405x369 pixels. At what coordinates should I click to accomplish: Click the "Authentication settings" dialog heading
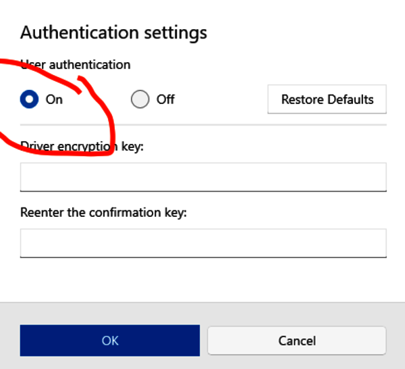(113, 32)
